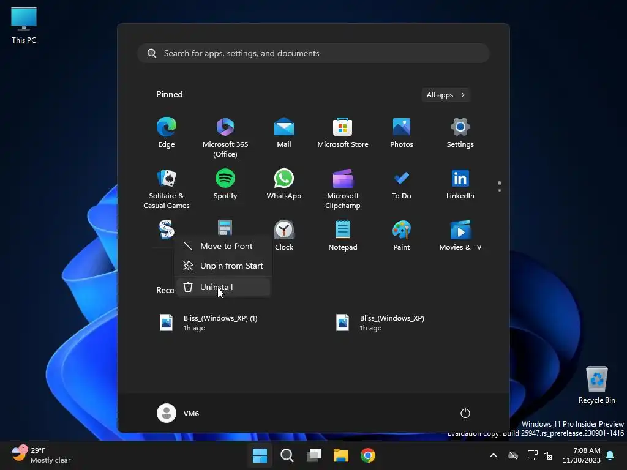Launch Notepad from Start

coord(343,236)
